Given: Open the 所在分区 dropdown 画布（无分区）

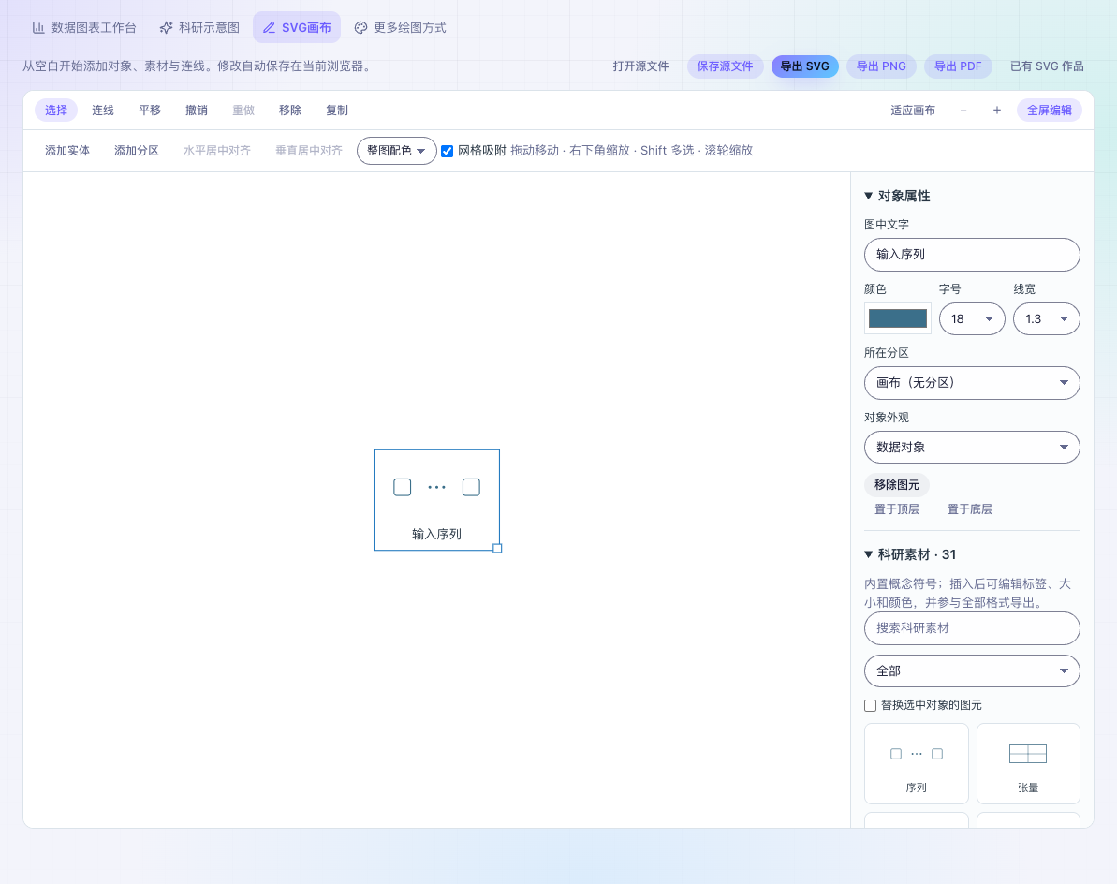Looking at the screenshot, I should pyautogui.click(x=973, y=383).
